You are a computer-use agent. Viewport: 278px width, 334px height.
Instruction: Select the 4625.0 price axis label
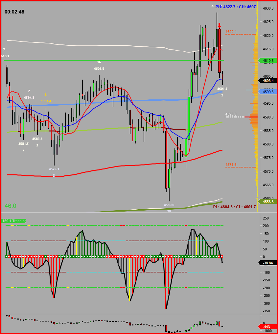coord(268,22)
